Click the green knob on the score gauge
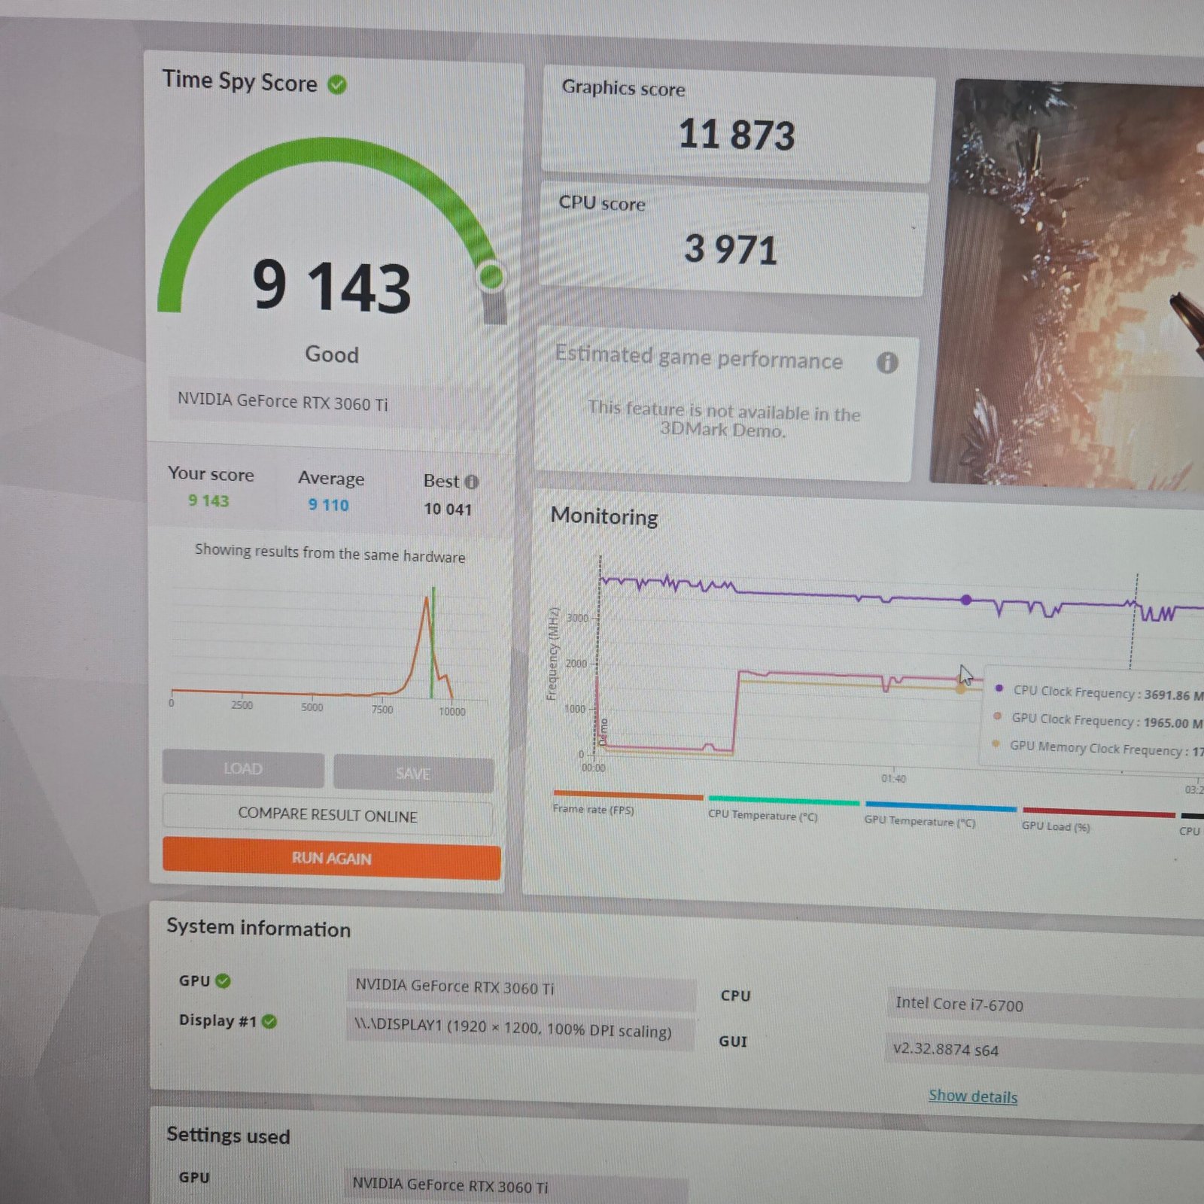1204x1204 pixels. (x=491, y=276)
